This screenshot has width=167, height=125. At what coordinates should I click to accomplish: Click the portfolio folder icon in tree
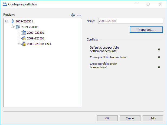point(18,27)
